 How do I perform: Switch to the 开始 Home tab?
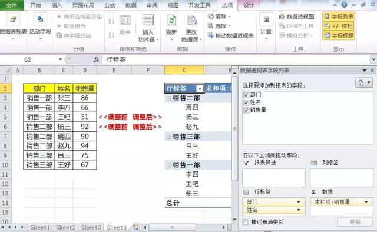[x=35, y=5]
